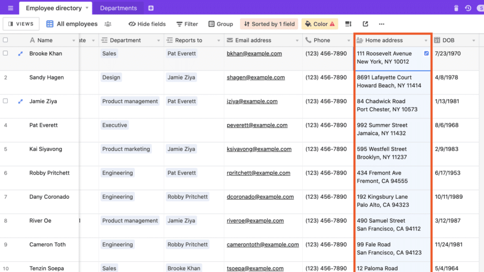Open the Filter menu
Image resolution: width=484 pixels, height=272 pixels.
[x=187, y=24]
